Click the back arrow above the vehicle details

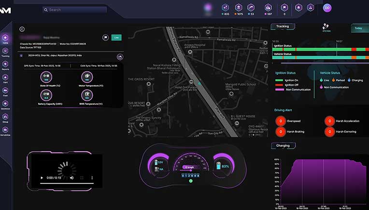coord(22,29)
